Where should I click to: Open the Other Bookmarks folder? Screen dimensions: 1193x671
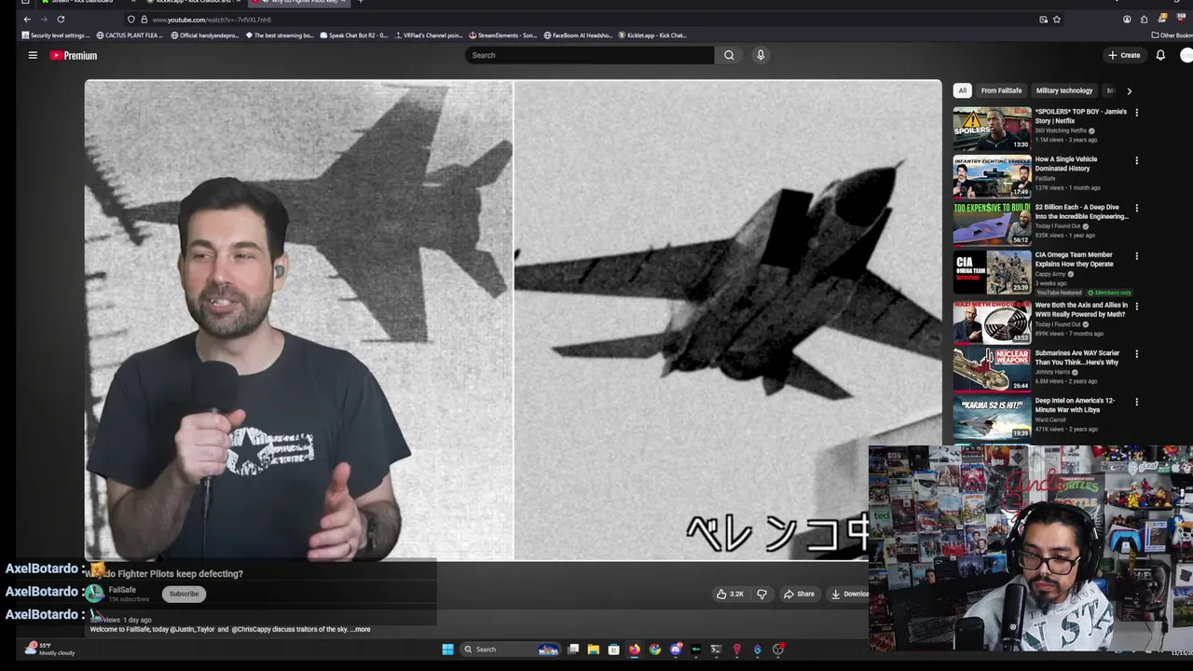pyautogui.click(x=1172, y=35)
